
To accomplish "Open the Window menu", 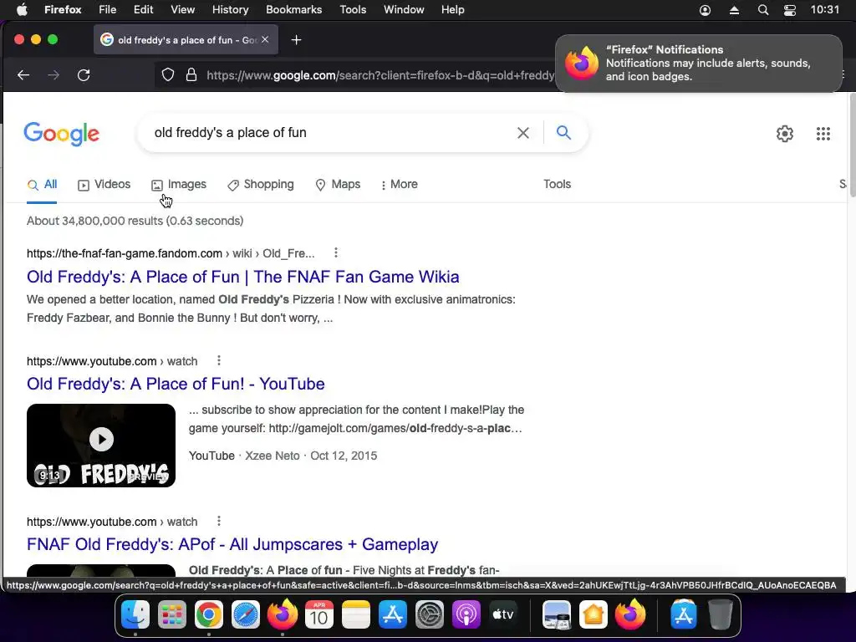I will point(404,9).
